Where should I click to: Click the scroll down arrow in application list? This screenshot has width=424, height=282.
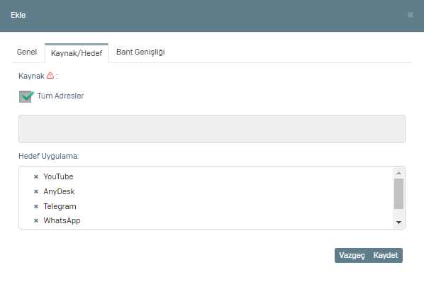tap(398, 222)
